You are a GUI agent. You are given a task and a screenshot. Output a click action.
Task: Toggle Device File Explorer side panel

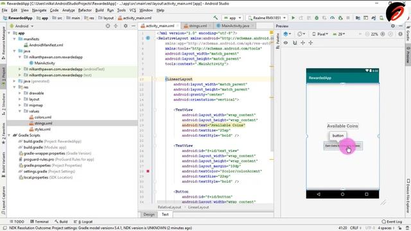(x=408, y=195)
